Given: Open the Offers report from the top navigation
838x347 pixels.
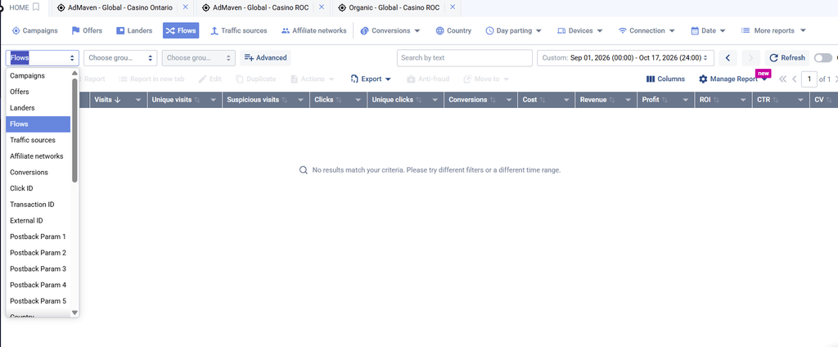Looking at the screenshot, I should (87, 30).
